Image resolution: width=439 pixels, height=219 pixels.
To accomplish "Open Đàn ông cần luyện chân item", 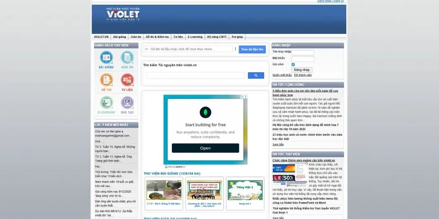I will pos(115,203).
